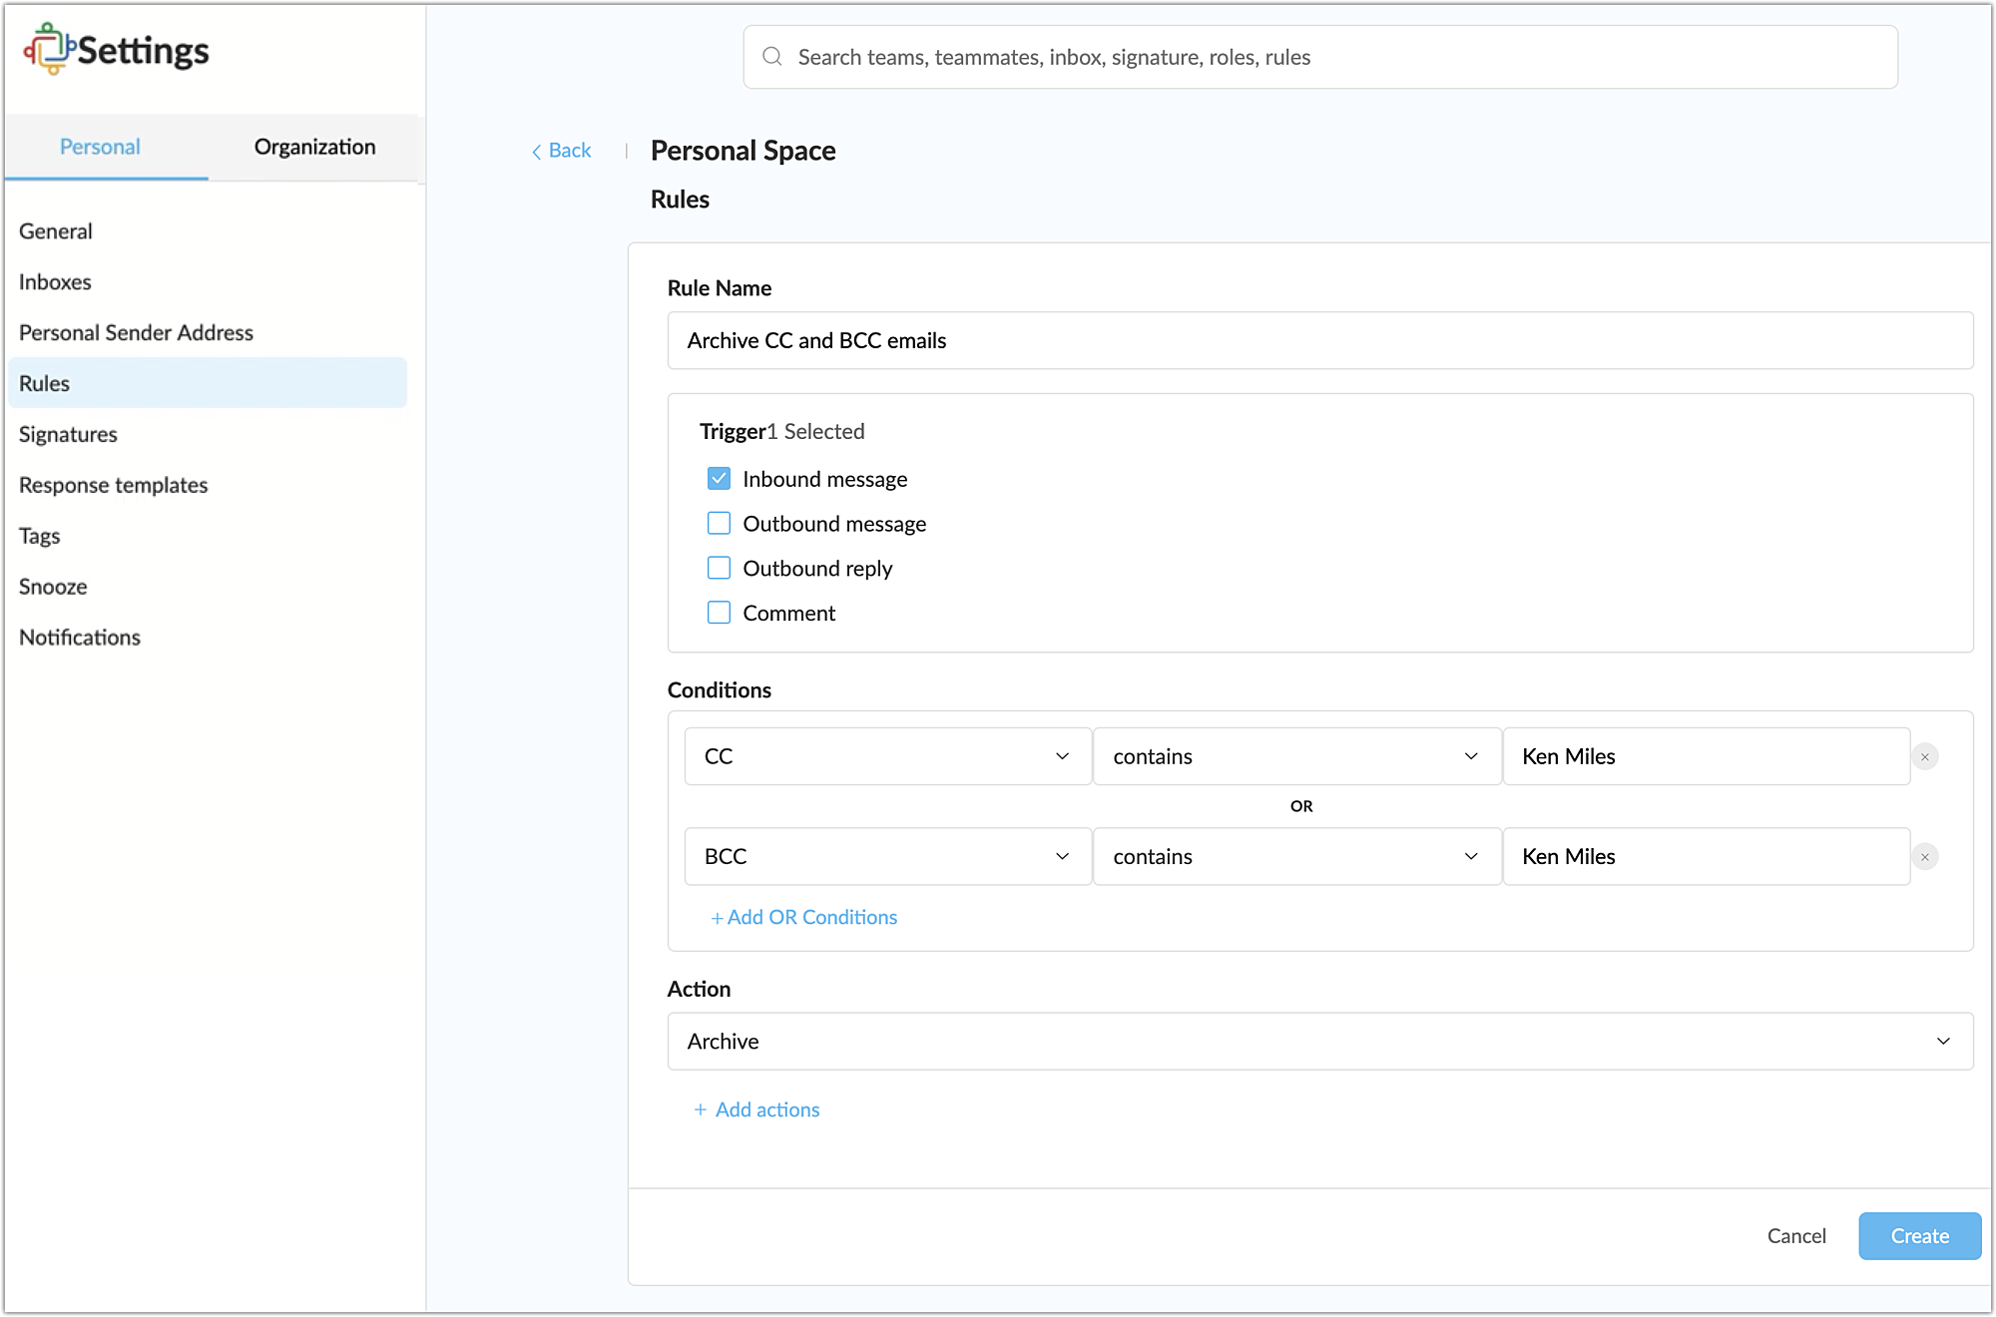Click the Settings app logo icon
This screenshot has height=1317, width=1996.
(x=49, y=49)
